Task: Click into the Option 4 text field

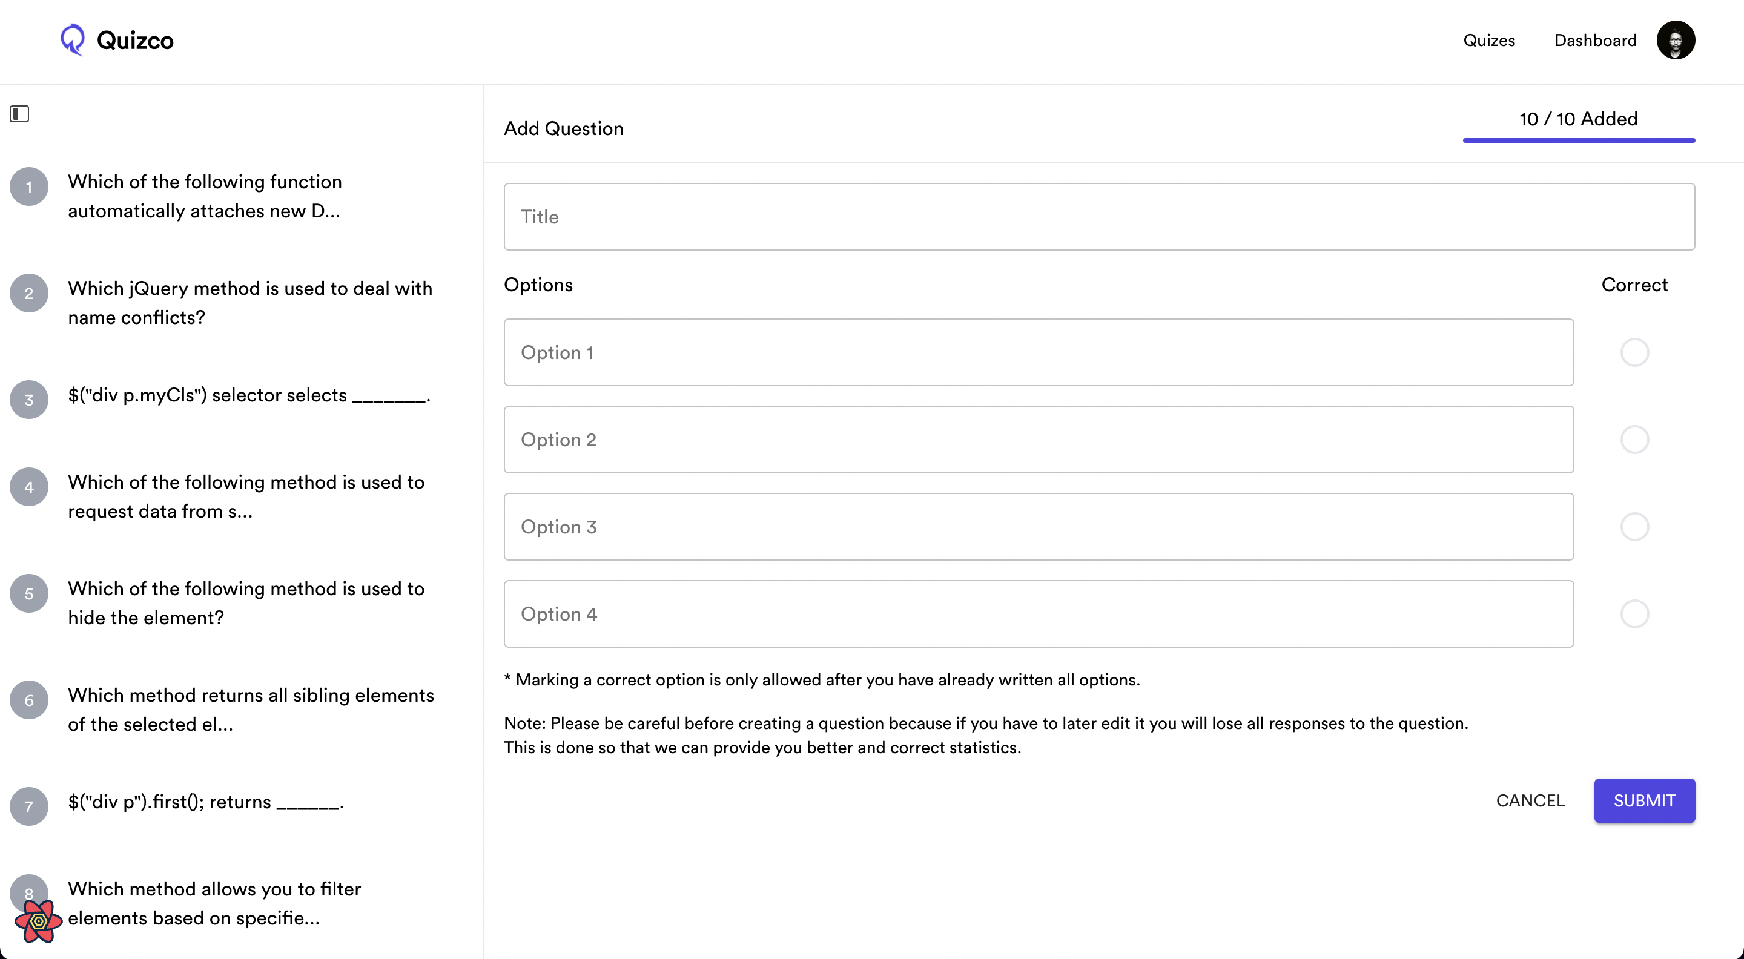Action: point(1038,614)
